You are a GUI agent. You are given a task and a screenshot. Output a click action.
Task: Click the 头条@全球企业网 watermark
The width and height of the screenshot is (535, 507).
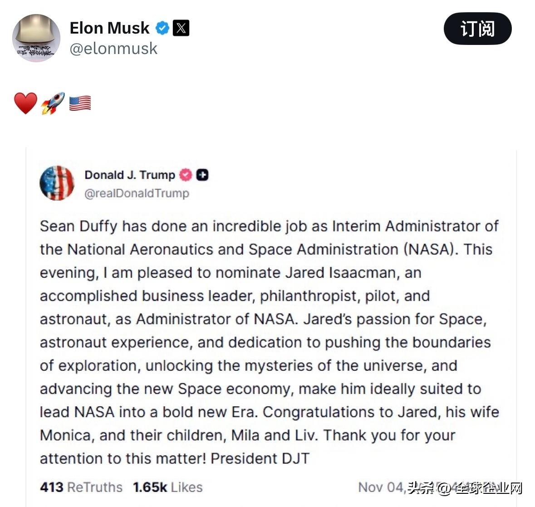click(465, 488)
